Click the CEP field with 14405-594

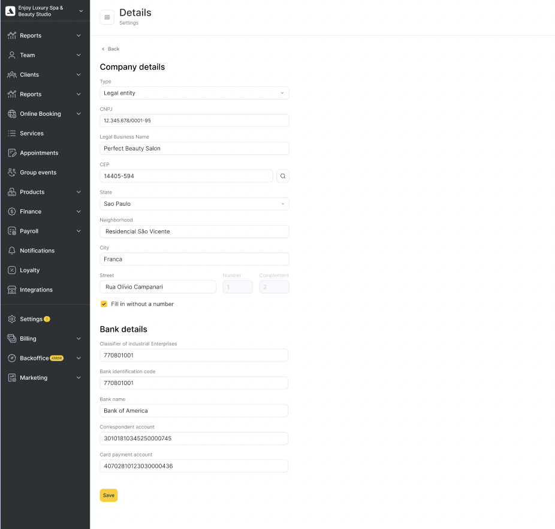tap(186, 176)
